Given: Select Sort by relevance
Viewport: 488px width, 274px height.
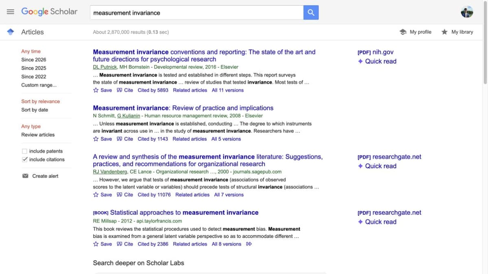Looking at the screenshot, I should [x=41, y=101].
